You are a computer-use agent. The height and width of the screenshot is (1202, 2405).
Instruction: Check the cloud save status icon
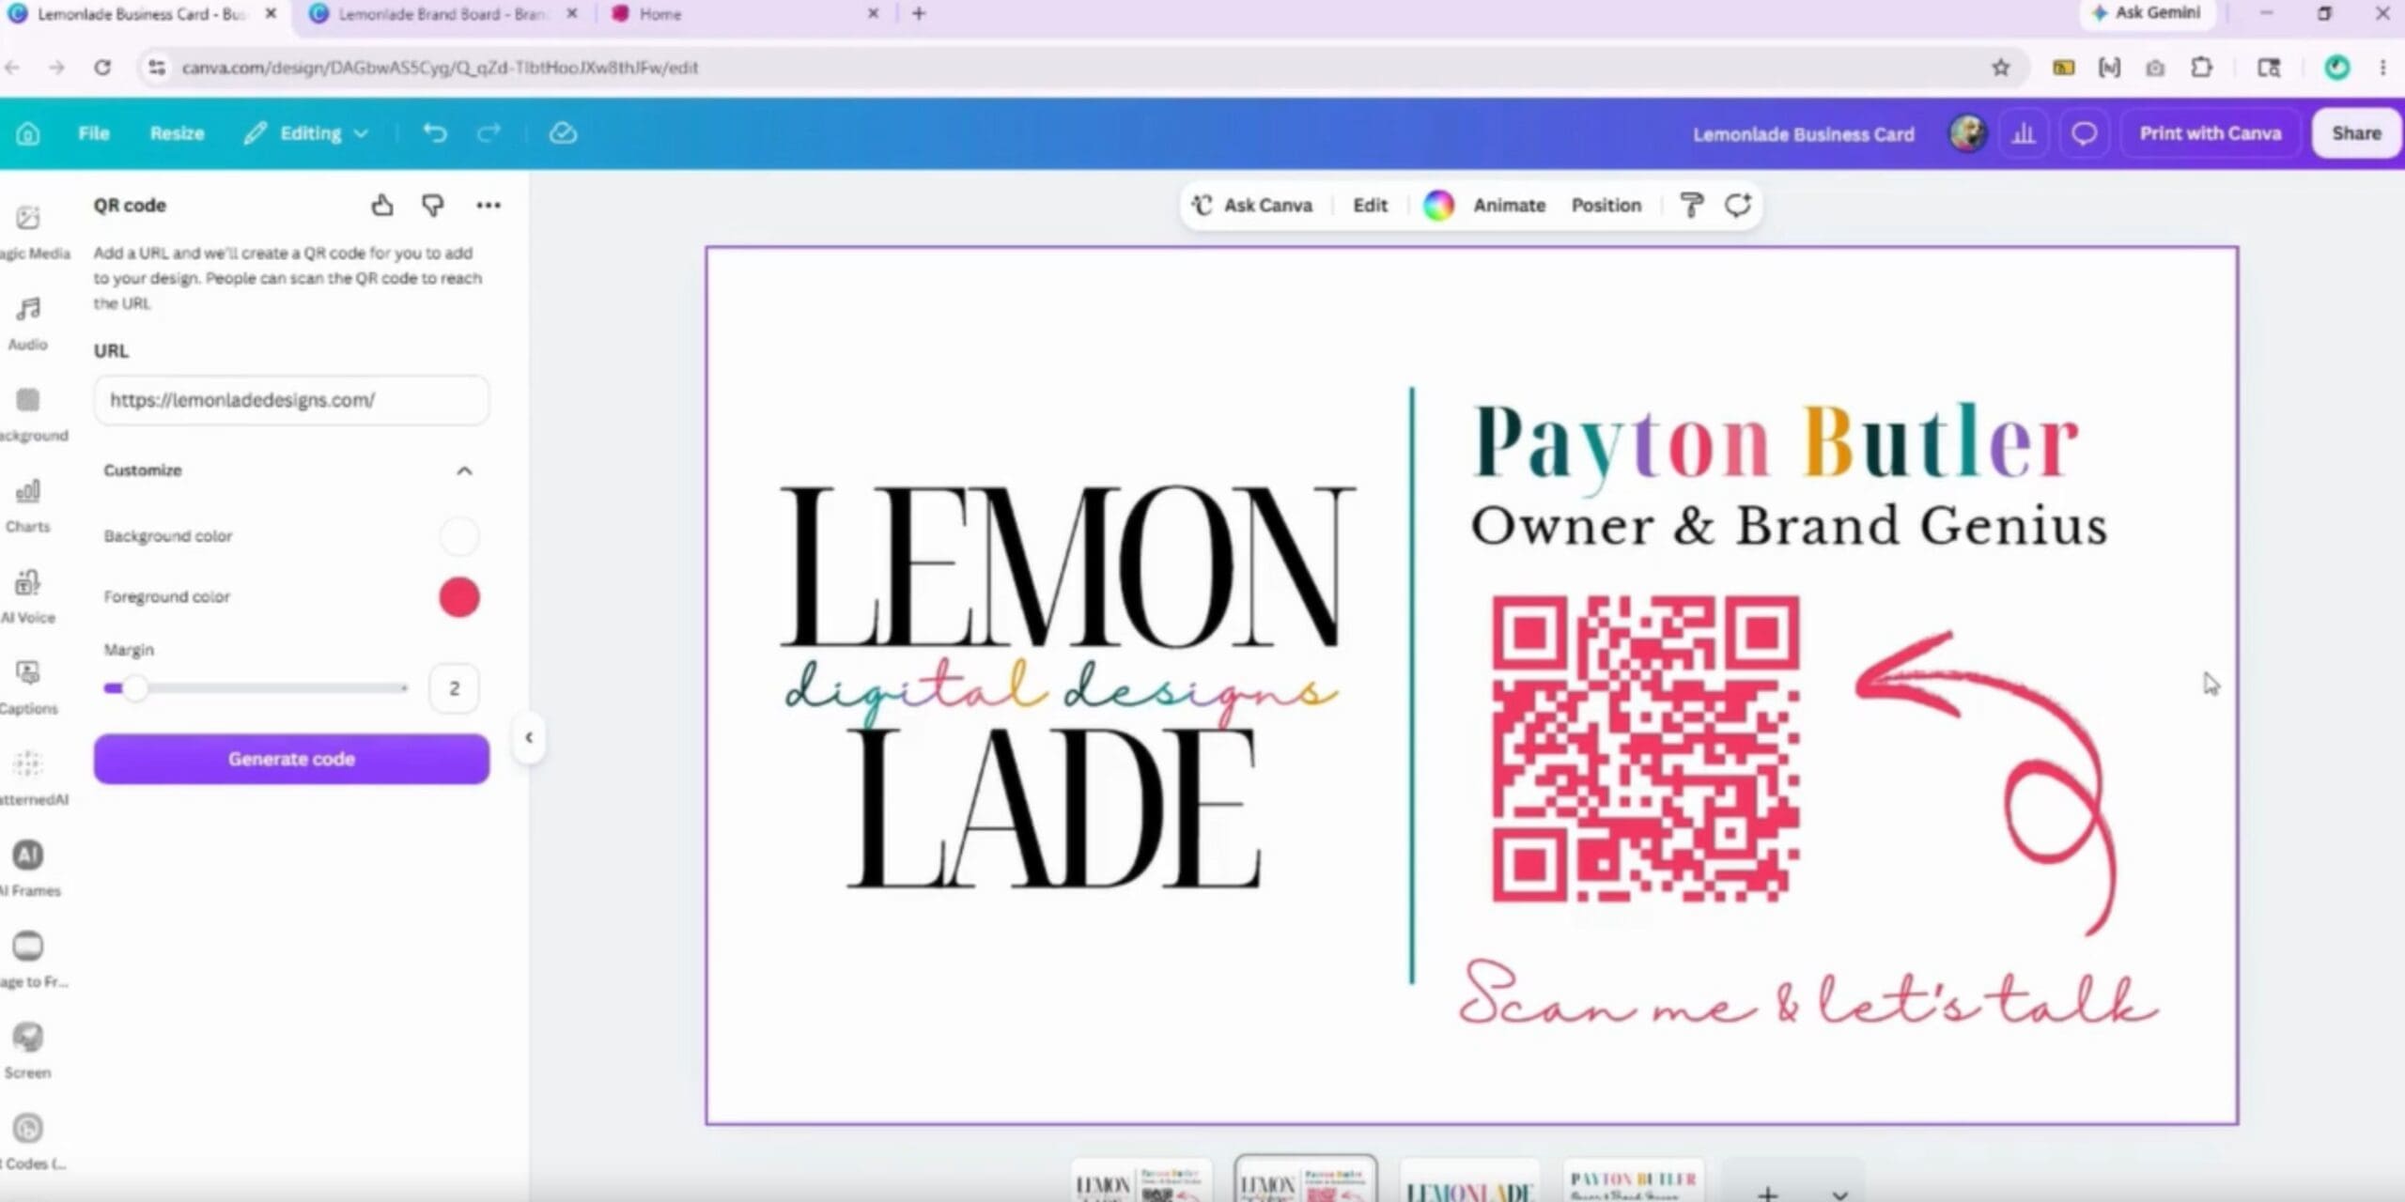coord(563,133)
